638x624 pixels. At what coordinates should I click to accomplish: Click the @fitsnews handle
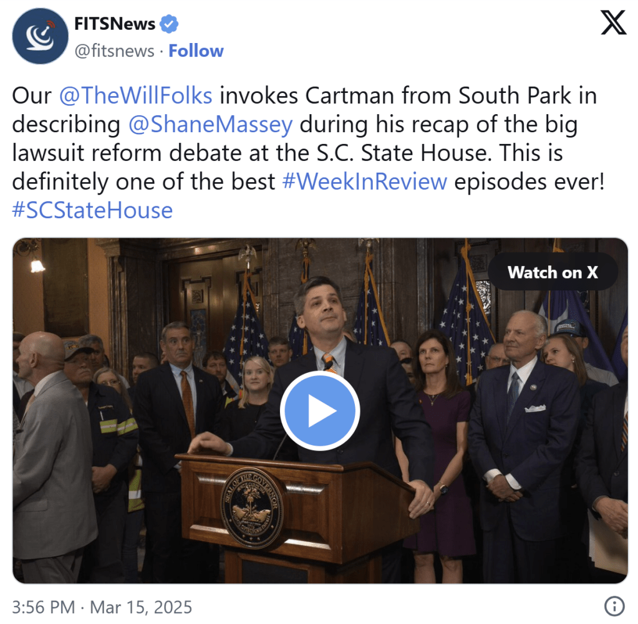pyautogui.click(x=114, y=51)
